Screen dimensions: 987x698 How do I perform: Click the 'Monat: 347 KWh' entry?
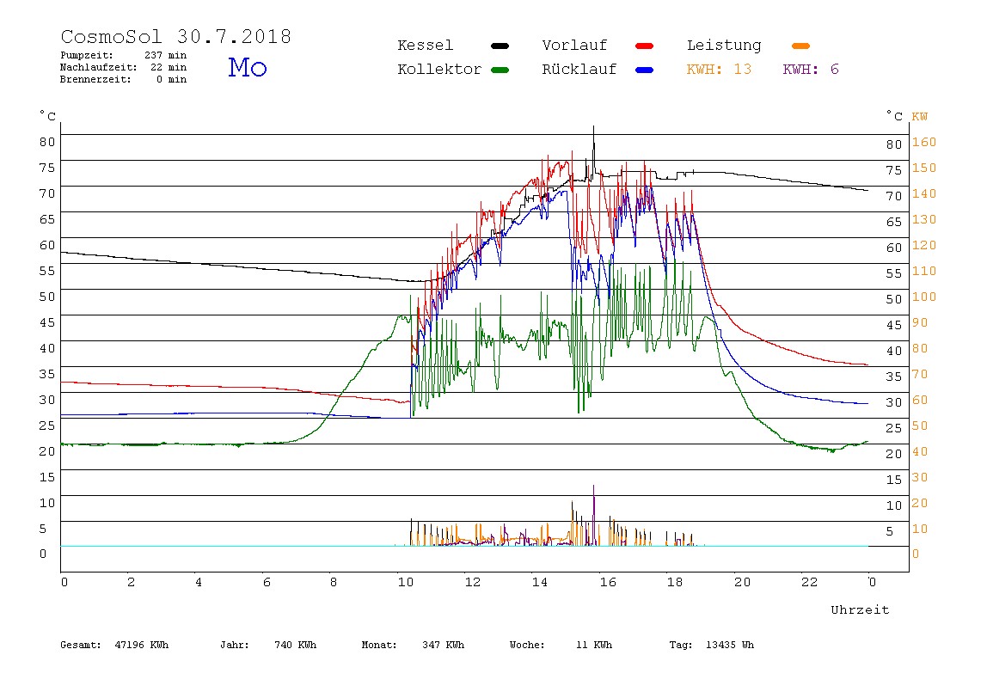(x=413, y=645)
